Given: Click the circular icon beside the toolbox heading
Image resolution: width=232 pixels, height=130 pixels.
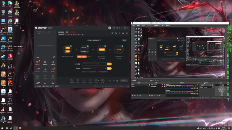Looking at the screenshot, I should (x=54, y=57).
